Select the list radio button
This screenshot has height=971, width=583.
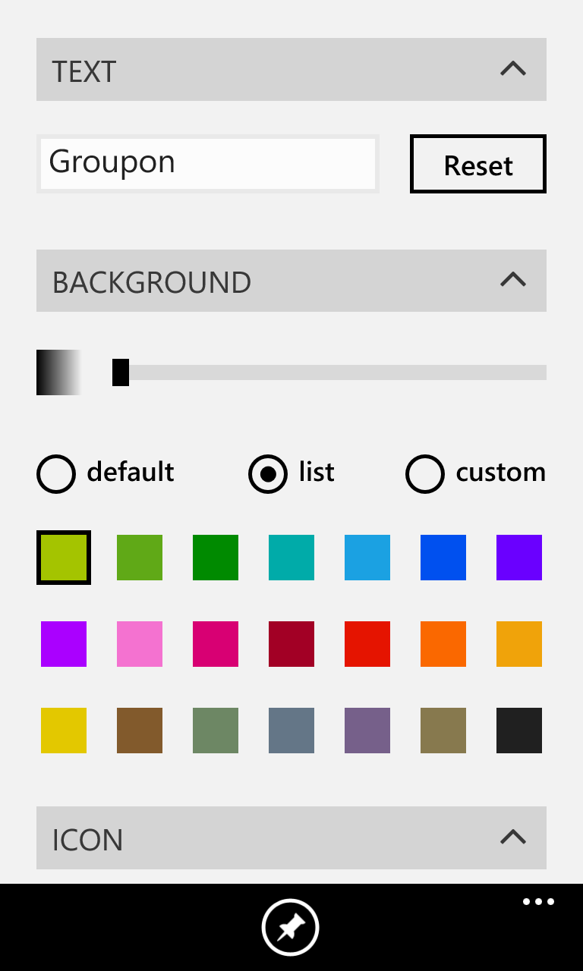point(267,473)
